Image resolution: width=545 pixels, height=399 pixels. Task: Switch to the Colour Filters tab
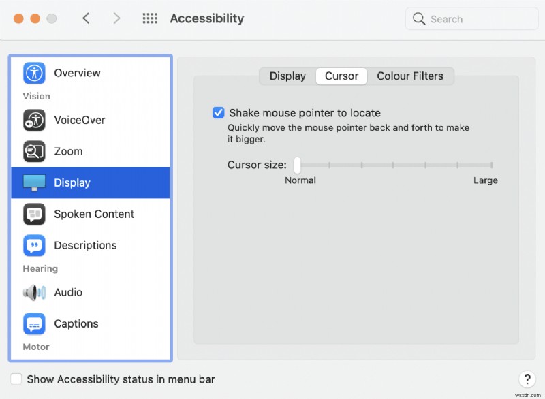click(411, 76)
